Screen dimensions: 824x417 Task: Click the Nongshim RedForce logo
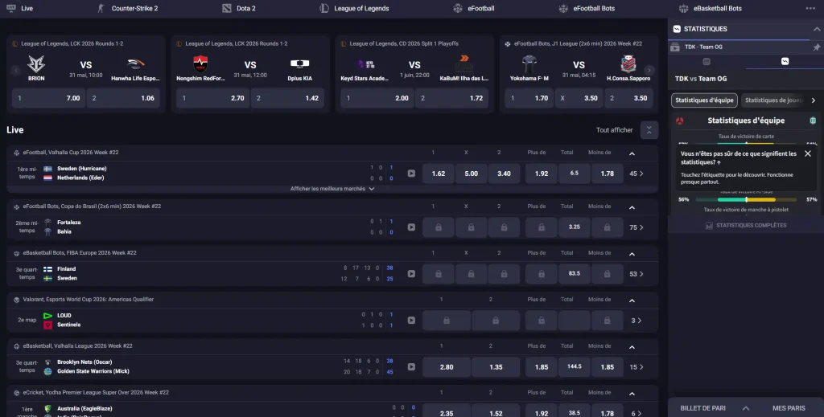[200, 64]
